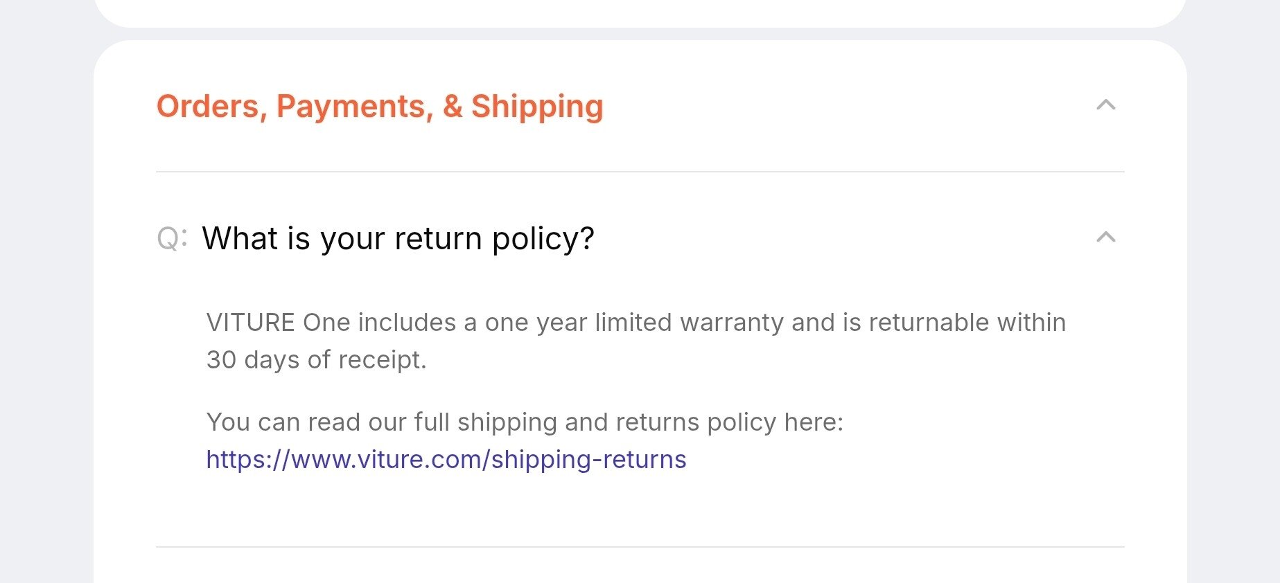
Task: Toggle the "What is your return policy?" question
Action: (x=398, y=239)
